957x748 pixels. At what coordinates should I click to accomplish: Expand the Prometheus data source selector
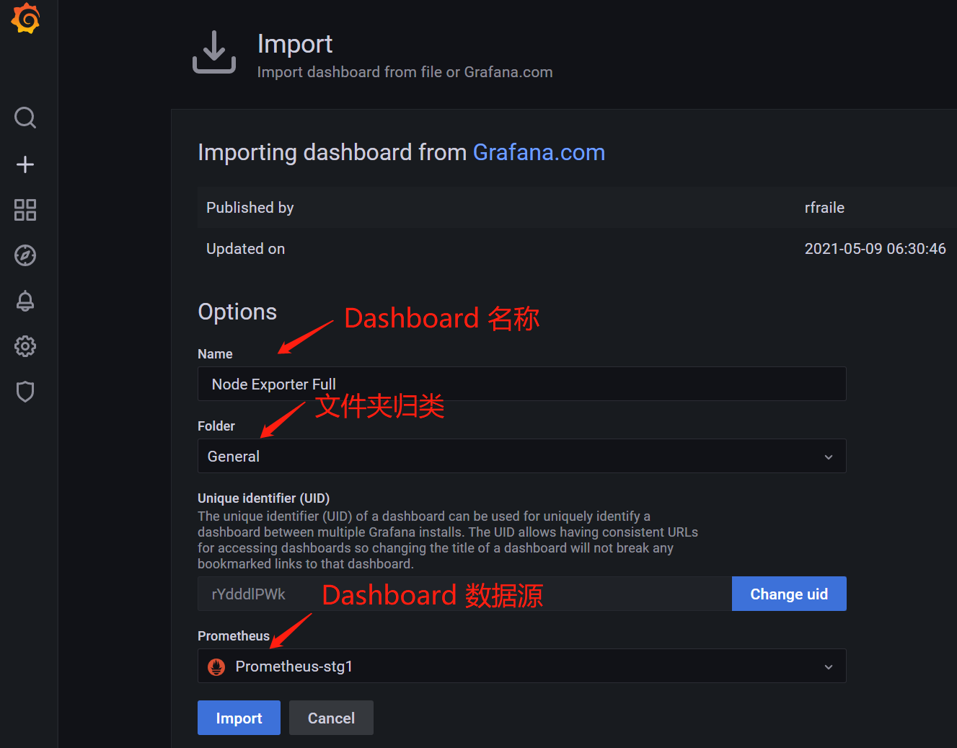click(827, 666)
